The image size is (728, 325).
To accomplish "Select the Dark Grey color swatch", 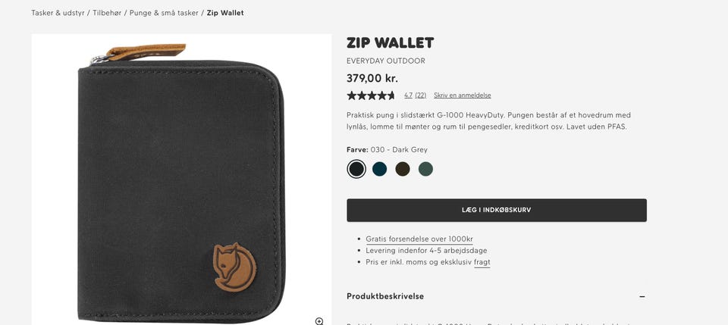I will point(356,169).
